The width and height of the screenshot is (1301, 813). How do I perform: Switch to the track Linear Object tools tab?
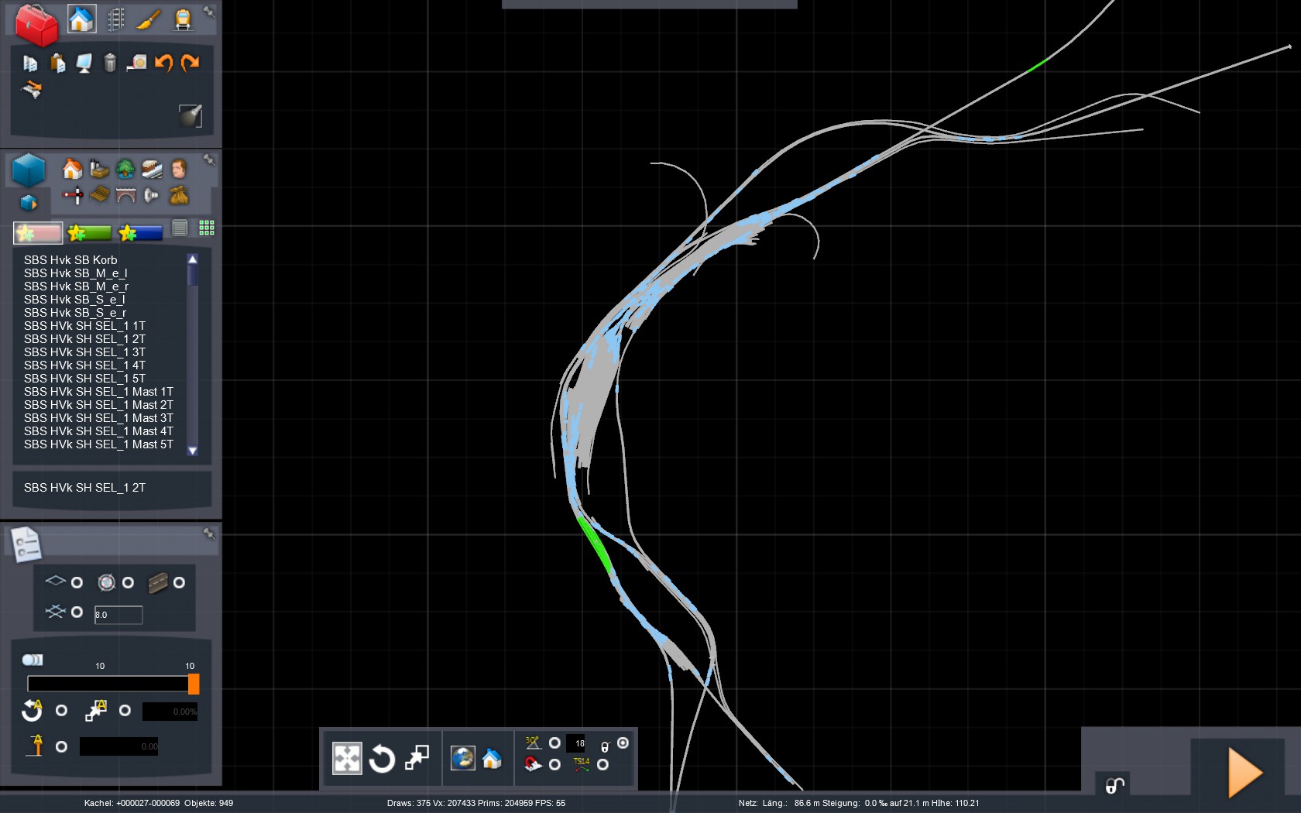click(x=115, y=19)
